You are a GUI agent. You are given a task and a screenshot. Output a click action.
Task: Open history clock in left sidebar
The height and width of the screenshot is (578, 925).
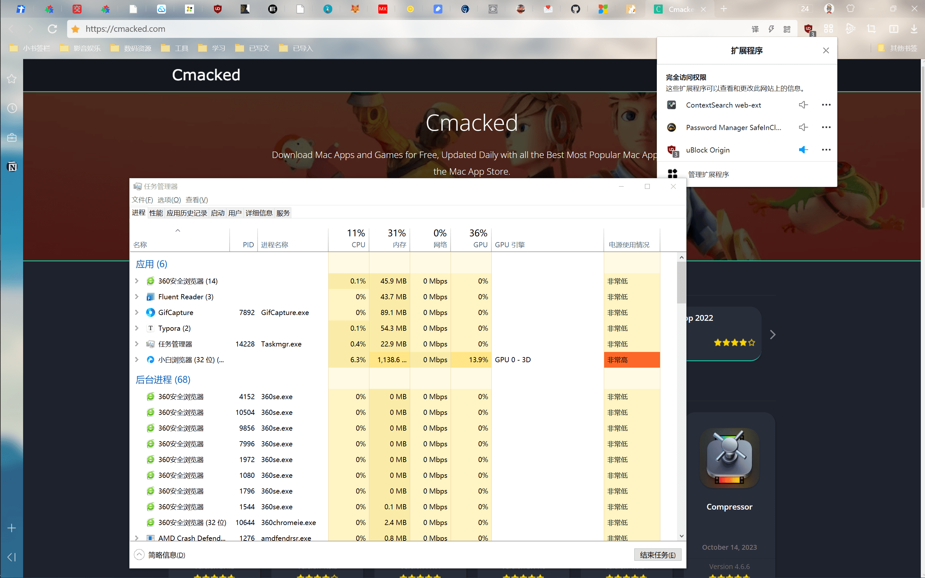click(x=12, y=108)
